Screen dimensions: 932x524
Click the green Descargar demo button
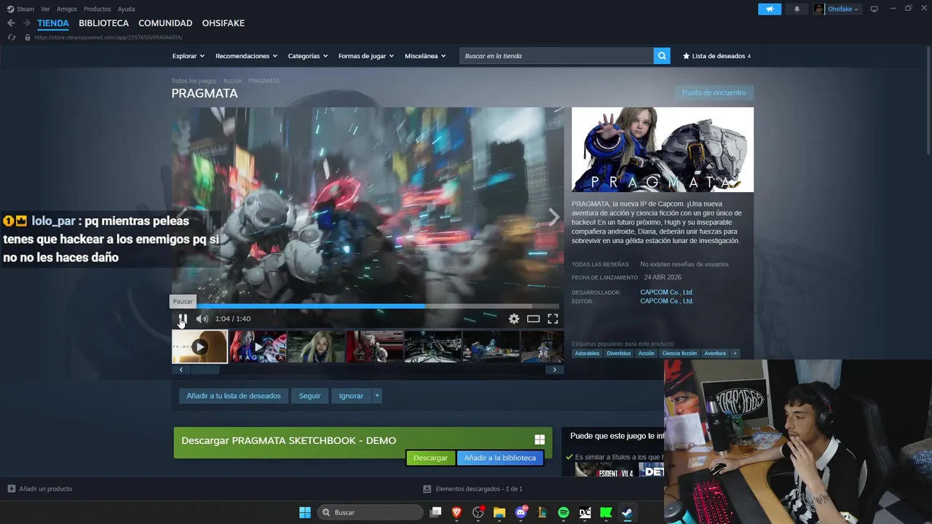(x=430, y=458)
